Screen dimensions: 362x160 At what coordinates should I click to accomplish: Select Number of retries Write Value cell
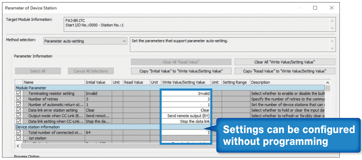point(186,99)
